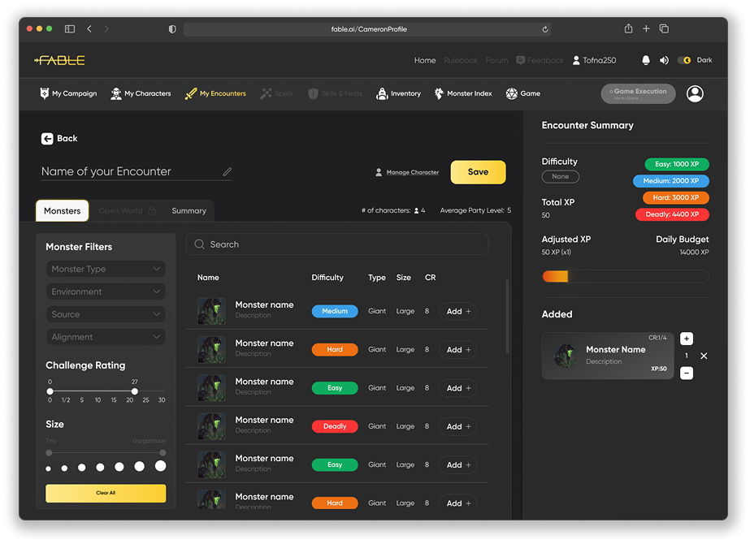750x544 pixels.
Task: Click the yellow Save button
Action: (x=478, y=172)
